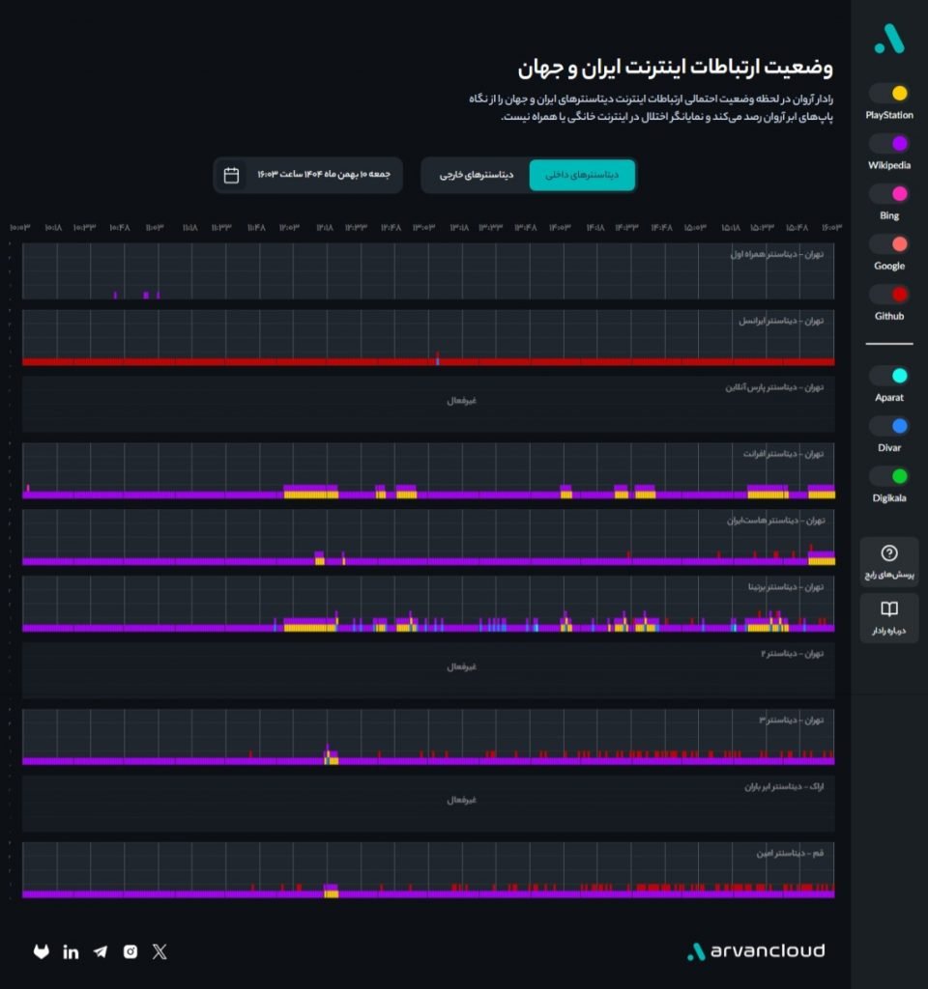This screenshot has width=928, height=989.
Task: Open the Telegram channel icon
Action: click(101, 951)
